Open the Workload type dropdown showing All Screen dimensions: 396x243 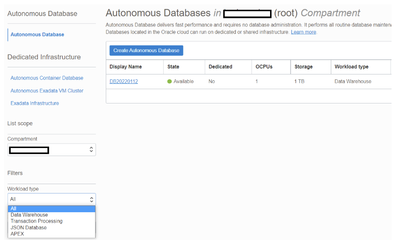[51, 199]
